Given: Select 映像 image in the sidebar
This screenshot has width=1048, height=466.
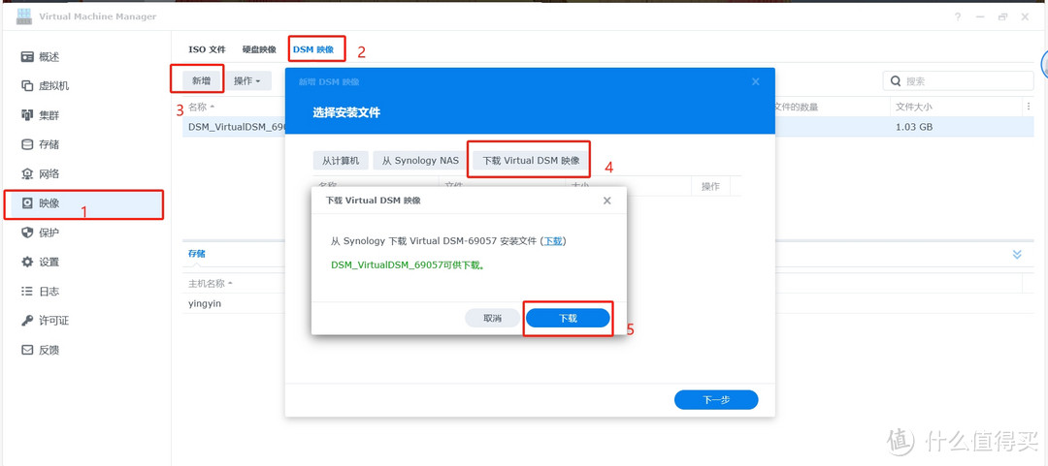Looking at the screenshot, I should 85,203.
